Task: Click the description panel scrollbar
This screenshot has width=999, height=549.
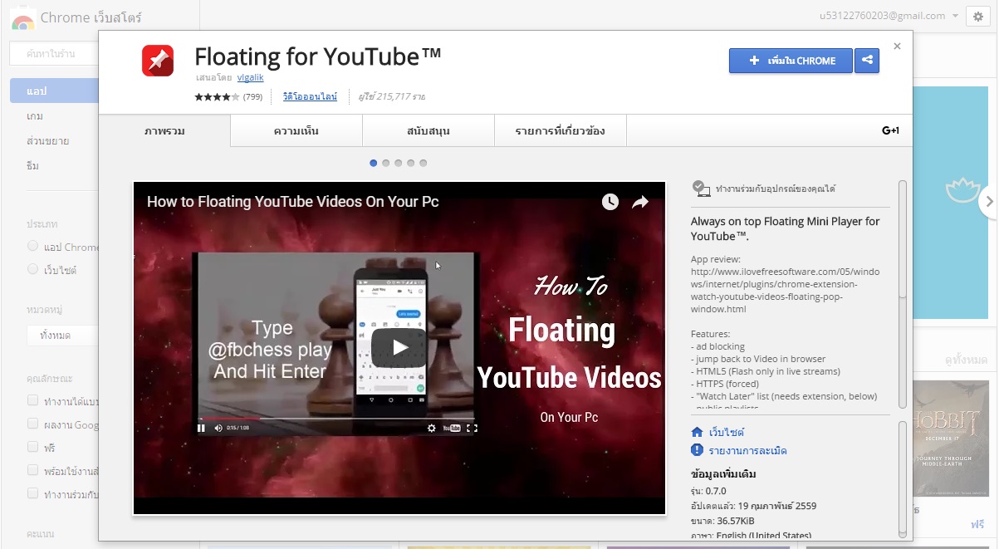Action: [x=903, y=295]
